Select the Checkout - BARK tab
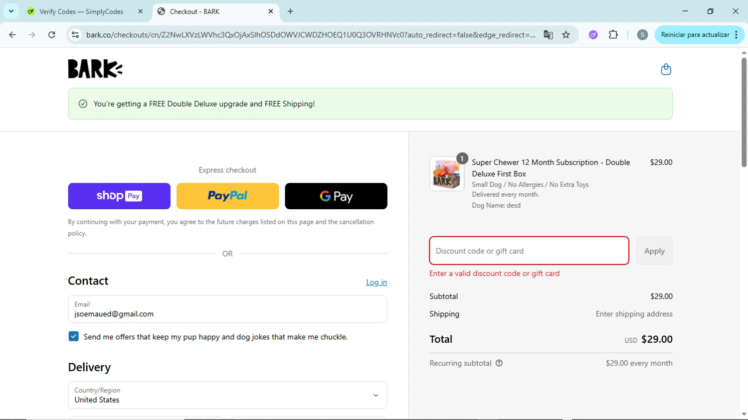The height and width of the screenshot is (420, 748). (x=194, y=11)
